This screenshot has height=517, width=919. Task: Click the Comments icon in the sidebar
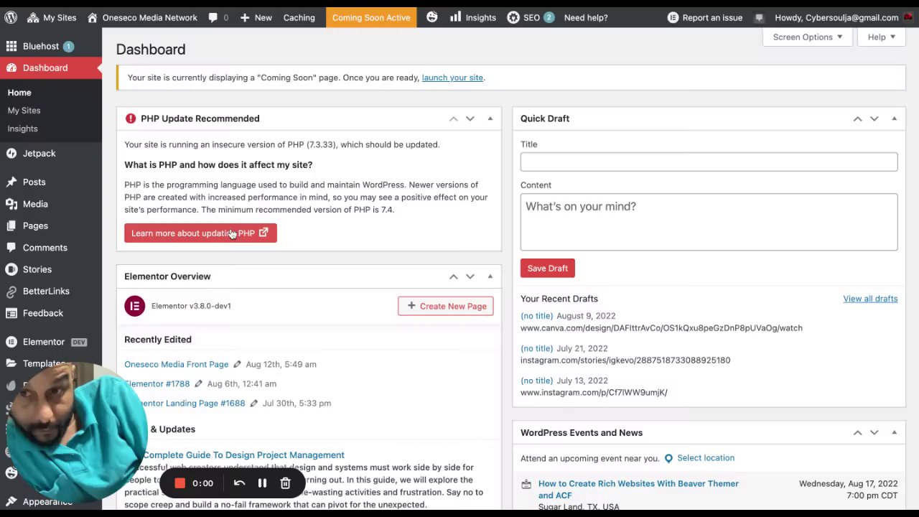point(11,248)
